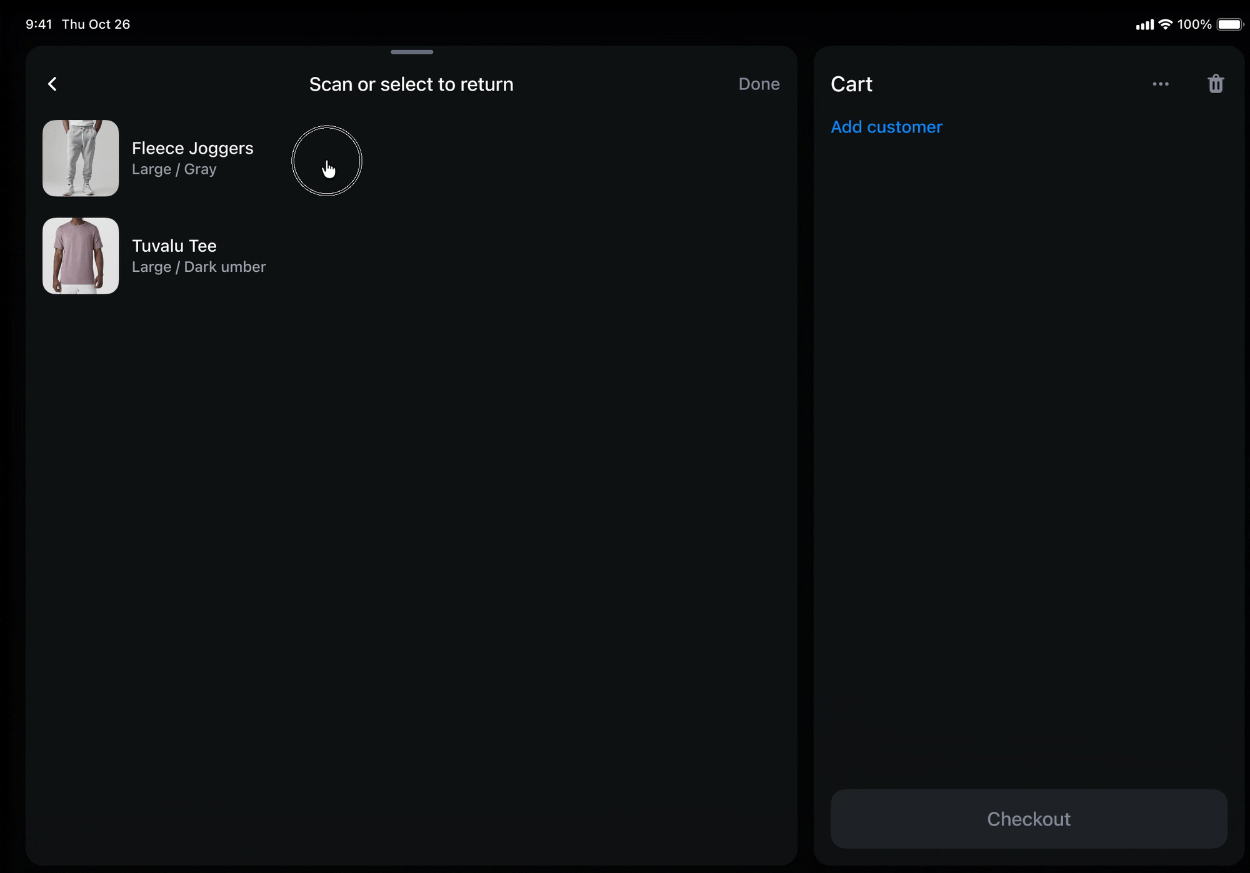The height and width of the screenshot is (873, 1250).
Task: Click the Add customer link
Action: click(886, 127)
